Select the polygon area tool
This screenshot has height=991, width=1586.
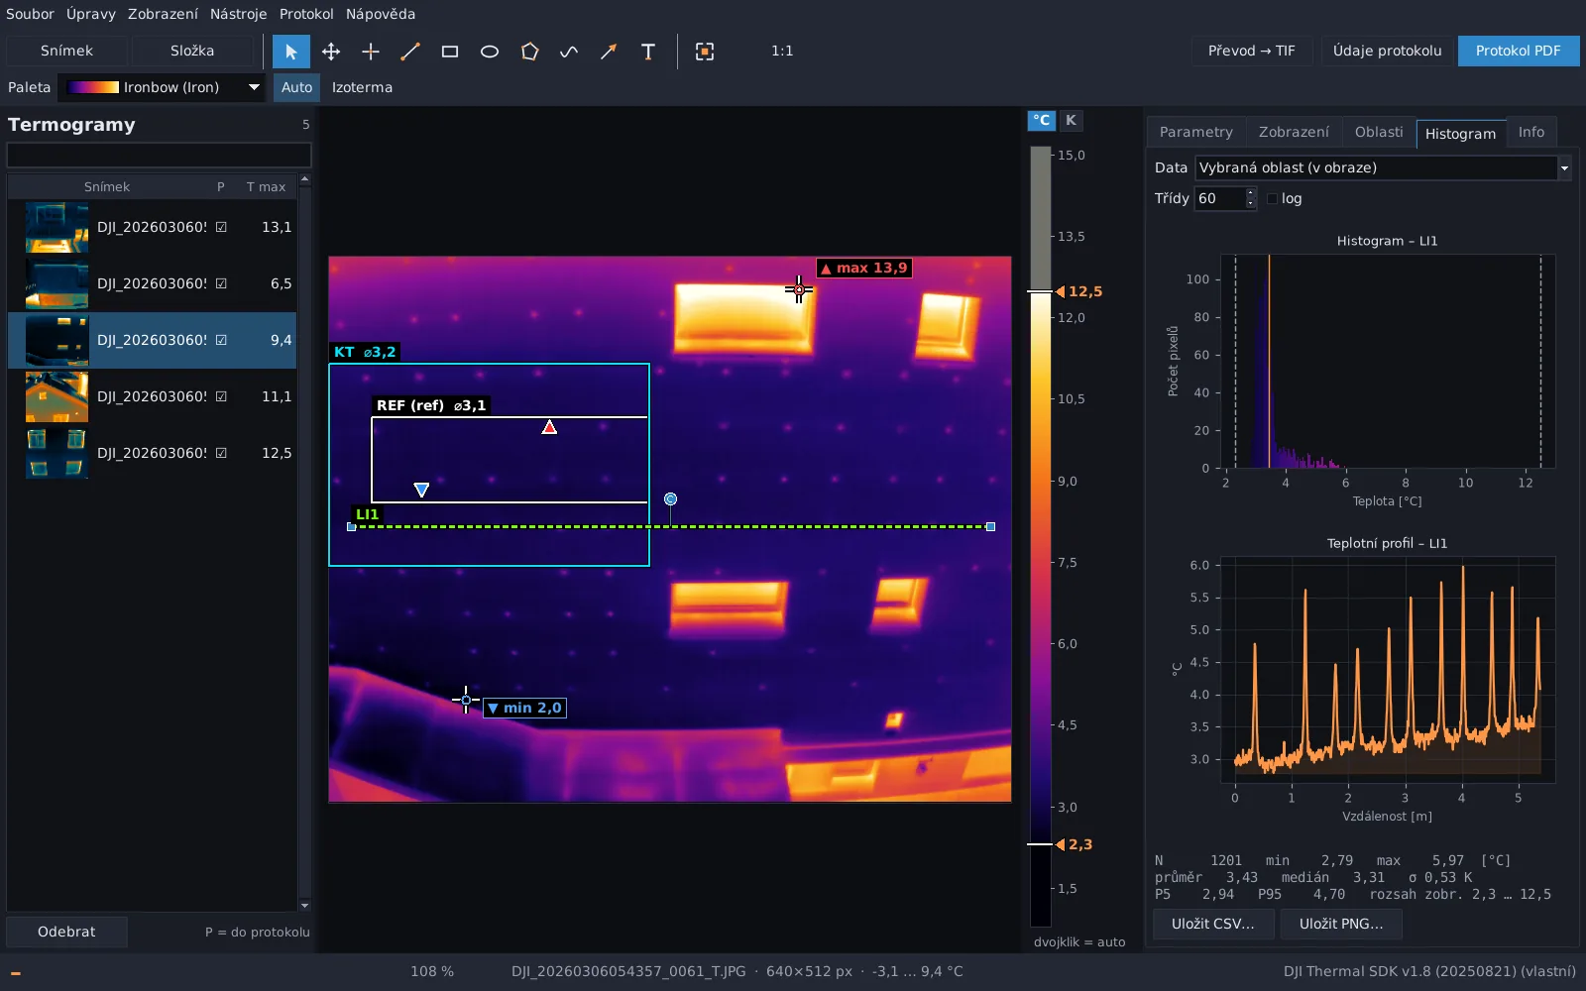point(529,52)
